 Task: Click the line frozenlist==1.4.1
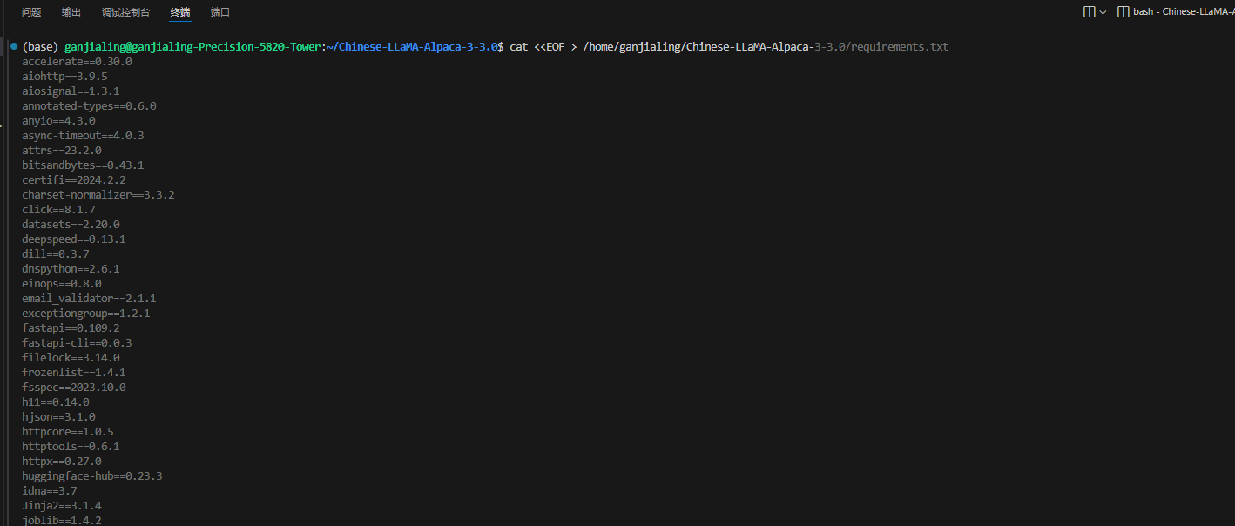74,373
